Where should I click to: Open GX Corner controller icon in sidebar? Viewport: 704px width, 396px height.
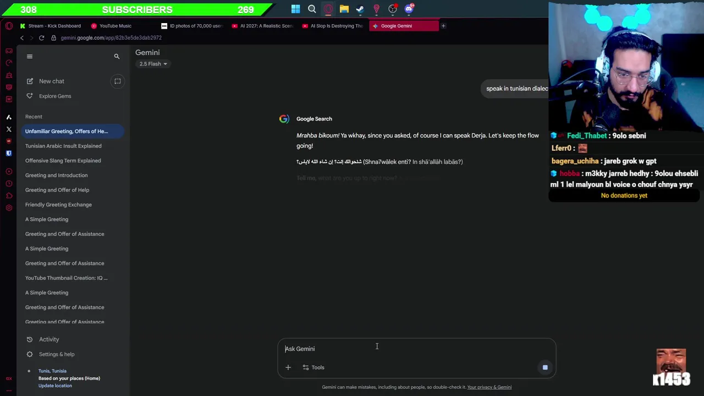coord(9,51)
